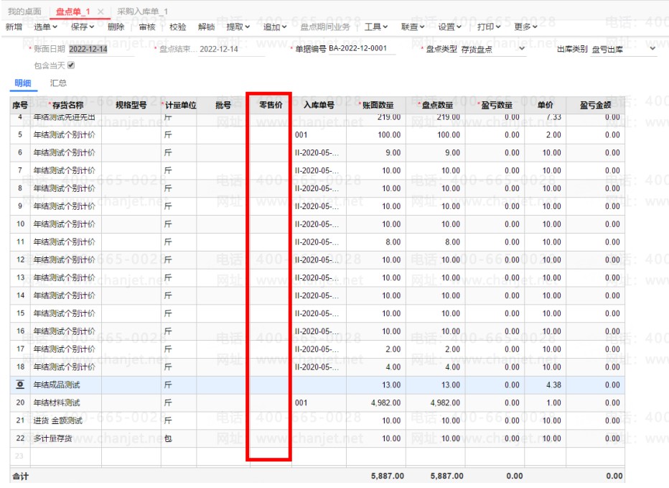Click the 零售价 column header
The image size is (669, 488).
pos(270,105)
